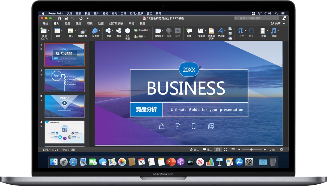Collapse the ribbon with the chevron

(284, 23)
